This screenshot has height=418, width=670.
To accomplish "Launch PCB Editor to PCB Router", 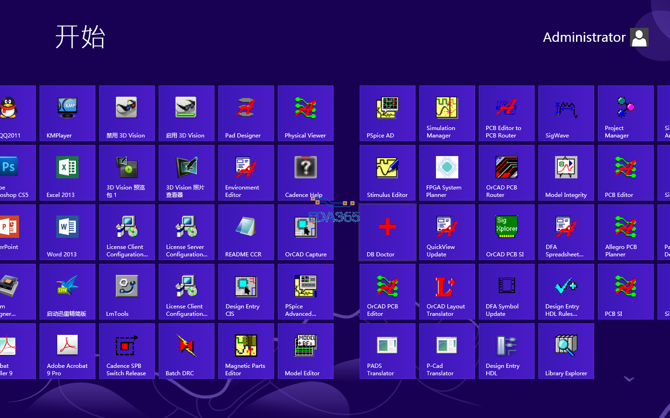I will click(x=507, y=113).
